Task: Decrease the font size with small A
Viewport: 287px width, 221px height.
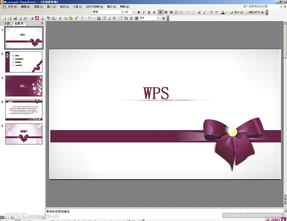Action: (205, 12)
